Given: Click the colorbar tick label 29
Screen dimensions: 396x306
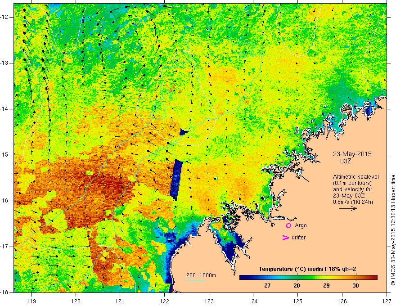Looking at the screenshot, I should pyautogui.click(x=326, y=286).
